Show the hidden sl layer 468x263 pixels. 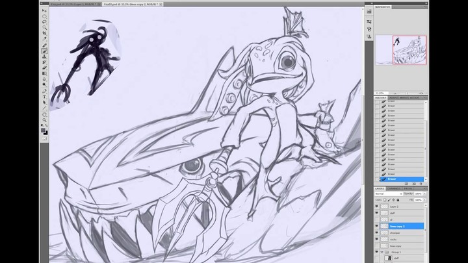point(376,219)
